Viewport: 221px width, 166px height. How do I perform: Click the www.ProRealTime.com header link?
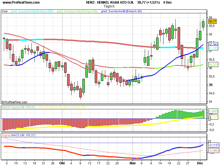point(21,2)
